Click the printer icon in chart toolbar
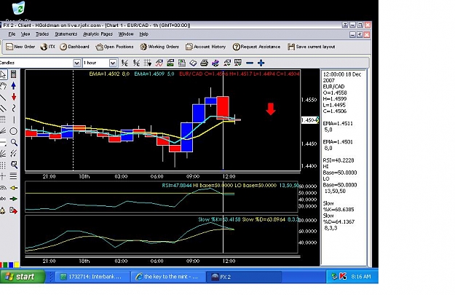The height and width of the screenshot is (295, 455). pyautogui.click(x=205, y=63)
